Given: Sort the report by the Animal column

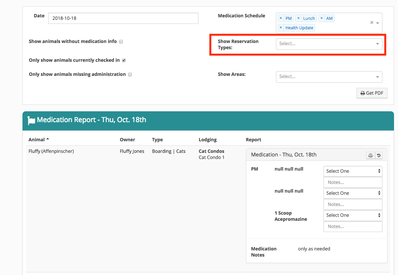Looking at the screenshot, I should click(x=37, y=139).
